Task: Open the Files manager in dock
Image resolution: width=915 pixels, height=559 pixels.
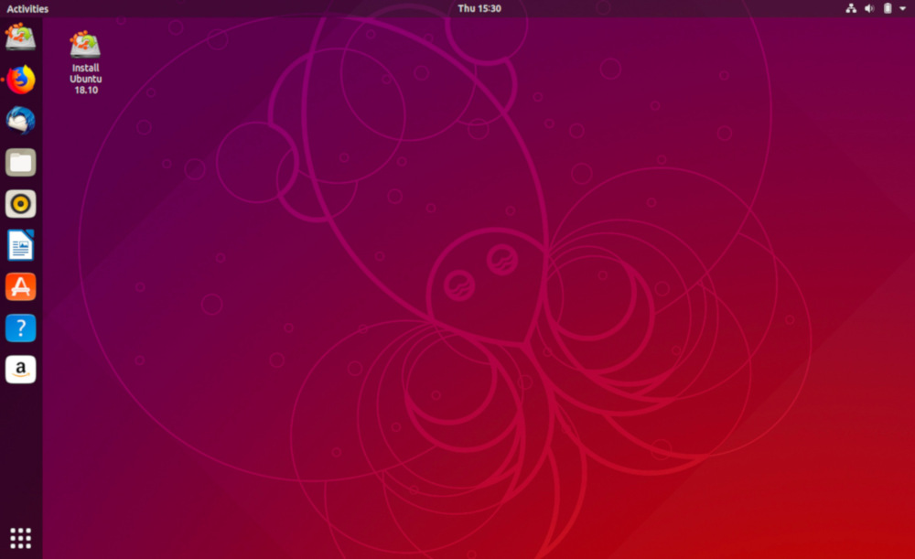Action: tap(21, 163)
